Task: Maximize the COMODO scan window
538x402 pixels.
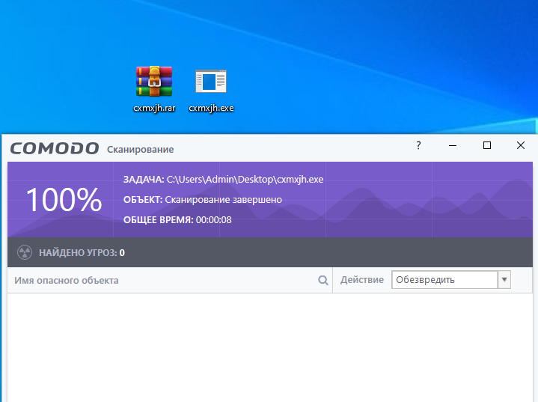Action: coord(487,145)
